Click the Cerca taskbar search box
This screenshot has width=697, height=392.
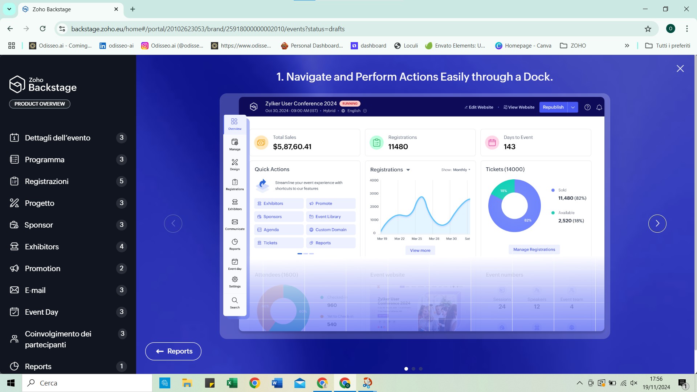click(87, 383)
